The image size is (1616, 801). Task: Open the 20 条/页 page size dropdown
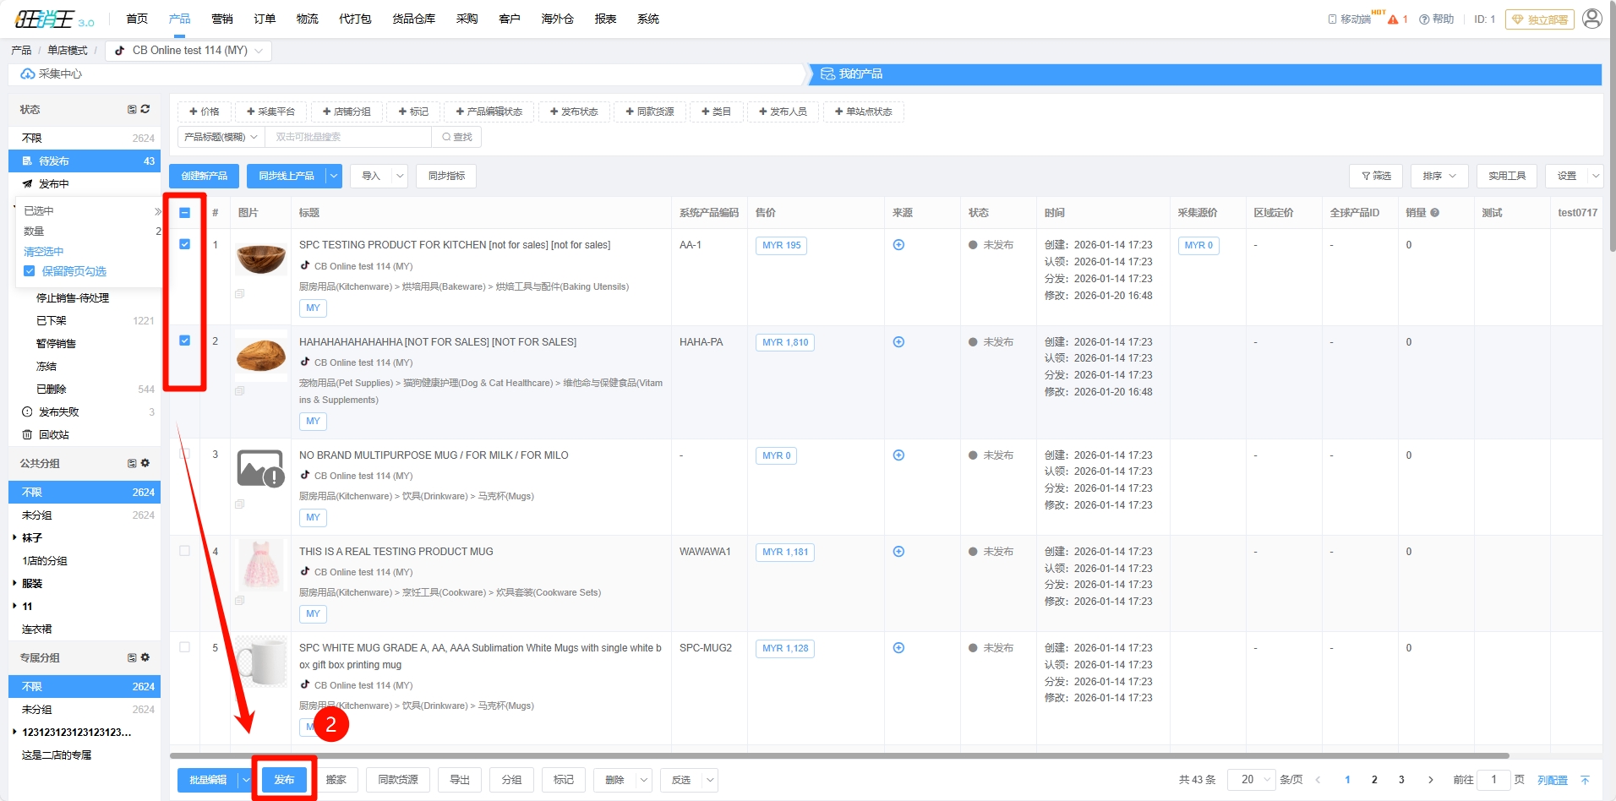(x=1251, y=780)
